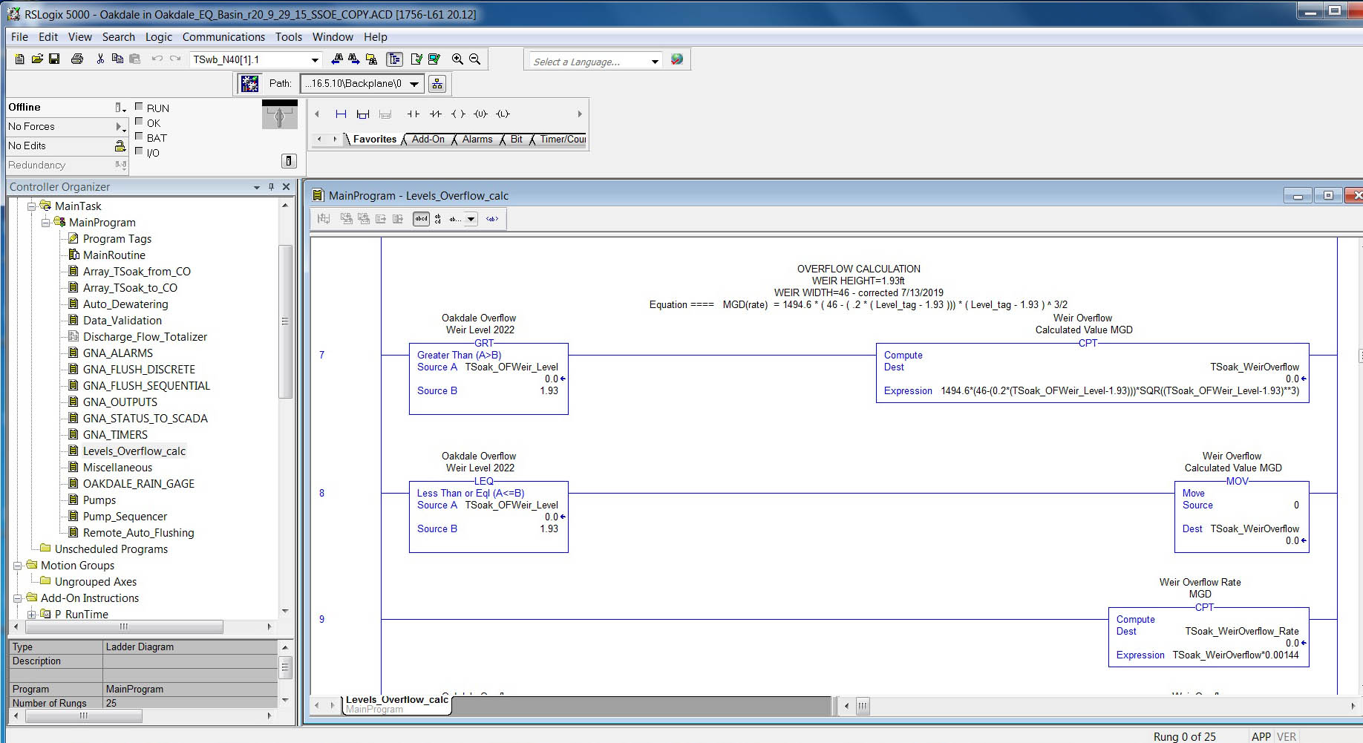Click the Copy icon

click(117, 59)
